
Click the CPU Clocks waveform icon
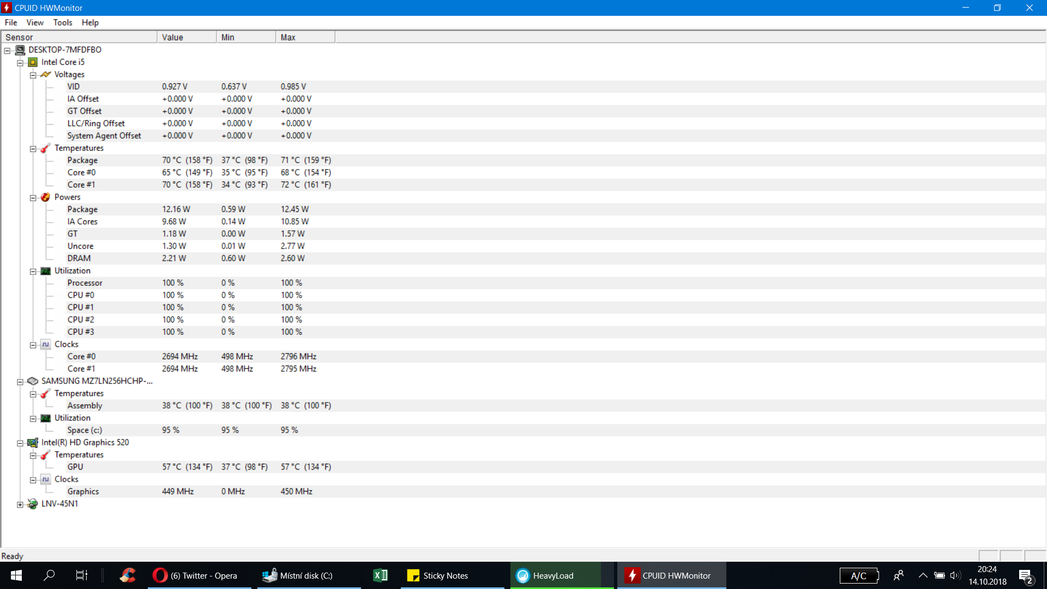(x=46, y=345)
